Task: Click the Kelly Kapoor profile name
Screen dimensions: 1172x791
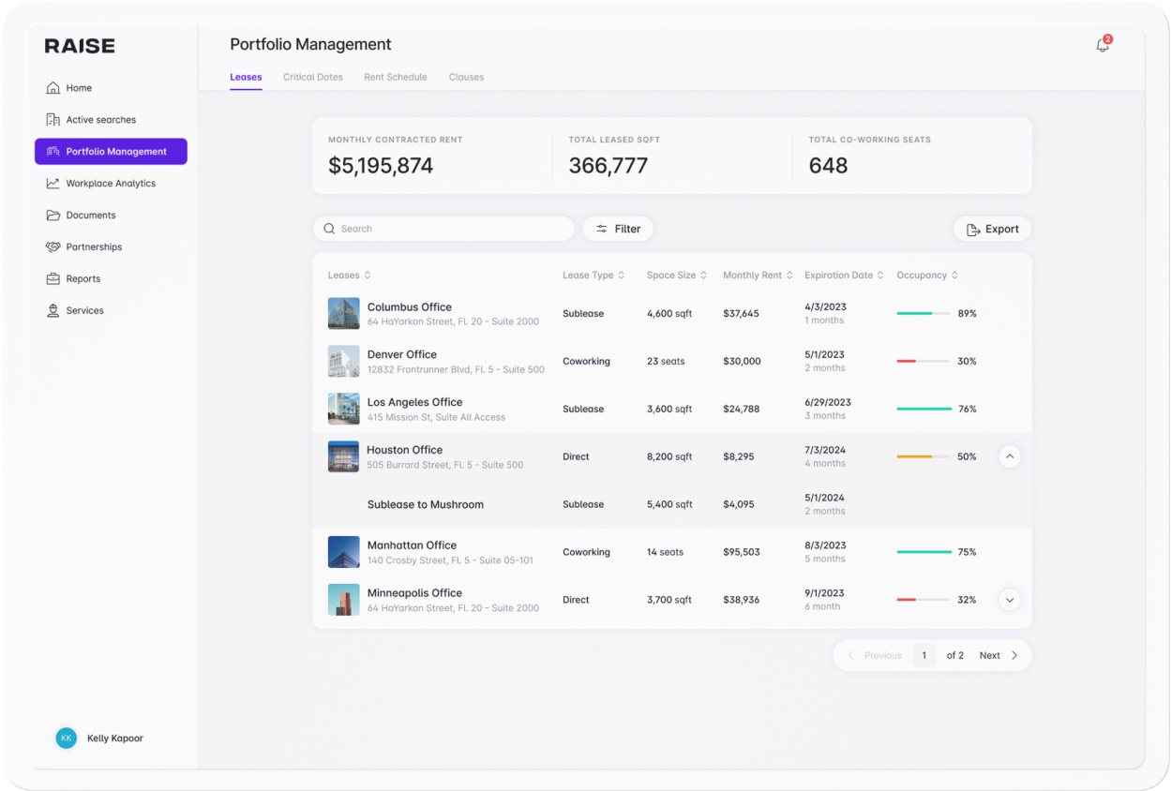Action: tap(115, 739)
